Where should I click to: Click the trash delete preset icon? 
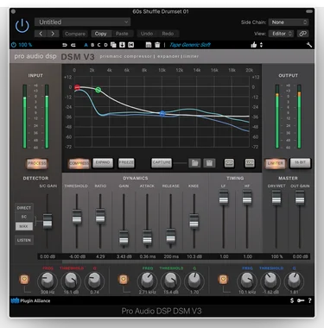click(157, 45)
